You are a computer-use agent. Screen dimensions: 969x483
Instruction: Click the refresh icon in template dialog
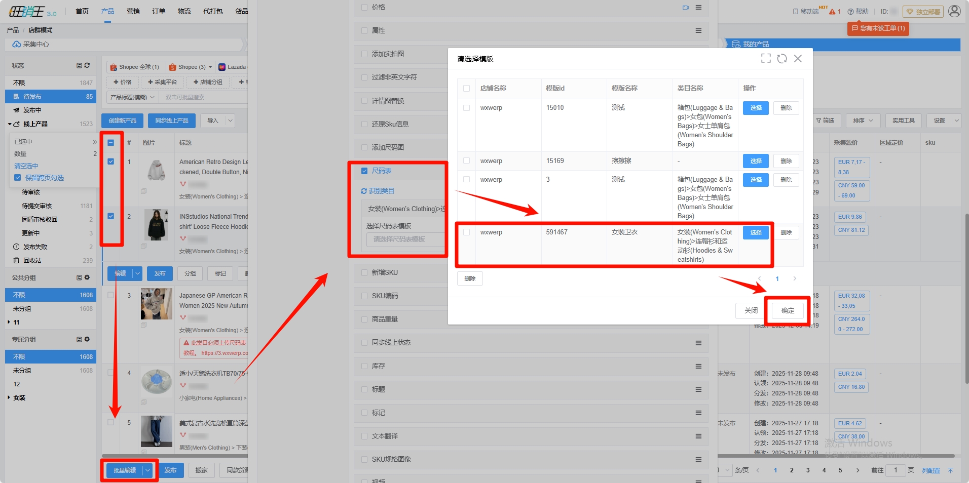782,59
